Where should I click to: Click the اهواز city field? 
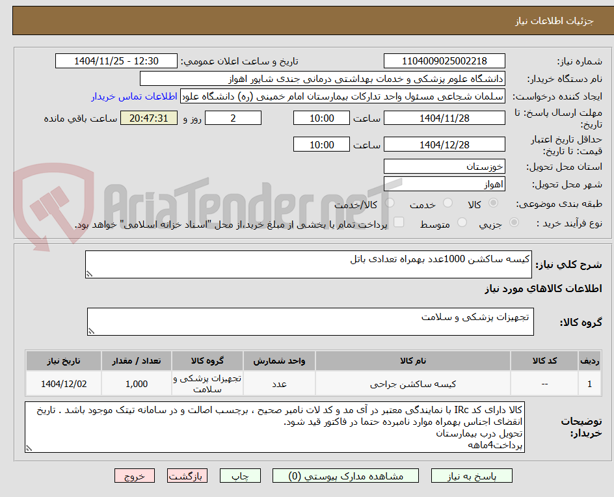coord(444,184)
